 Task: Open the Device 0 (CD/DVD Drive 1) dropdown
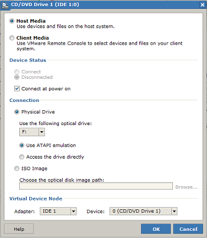[x=144, y=211]
